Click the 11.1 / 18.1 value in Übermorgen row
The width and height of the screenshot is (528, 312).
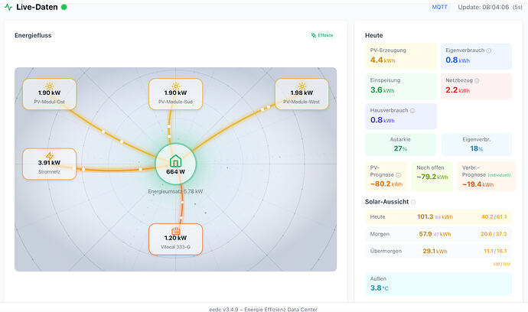pos(495,251)
